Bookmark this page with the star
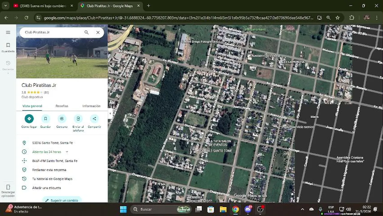Image resolution: width=383 pixels, height=216 pixels. coord(338,18)
